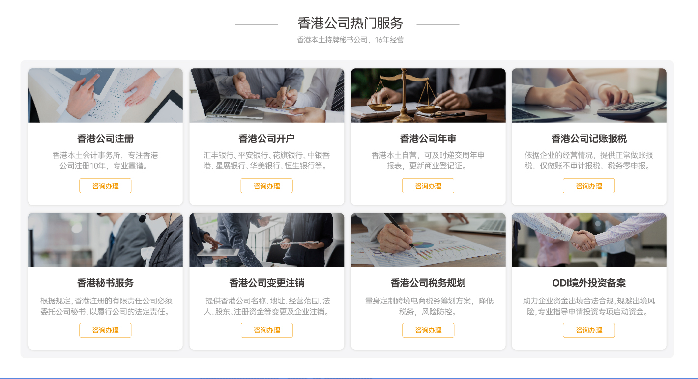Click 咨询办理 button under 香港公司年审
This screenshot has height=379, width=698.
coord(428,186)
